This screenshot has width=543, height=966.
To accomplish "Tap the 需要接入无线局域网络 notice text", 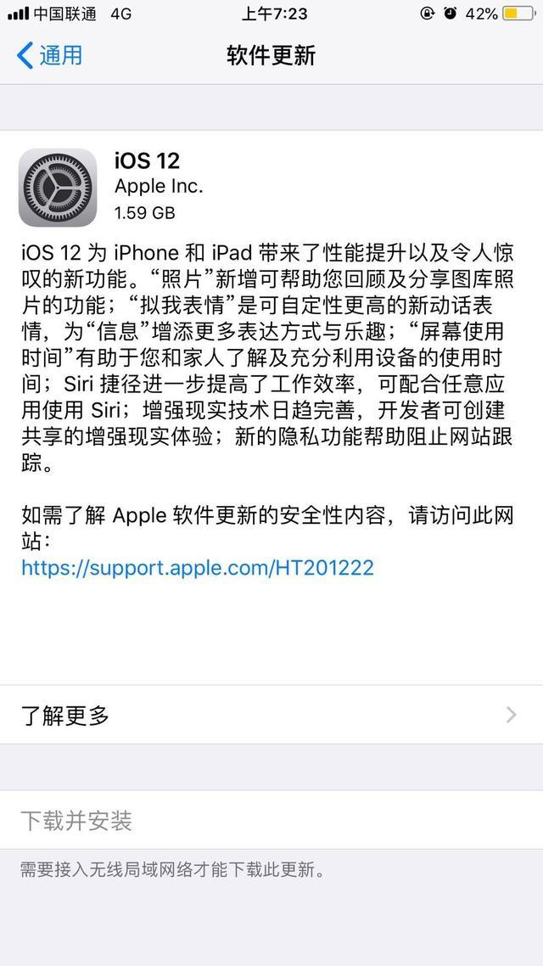I will 173,870.
